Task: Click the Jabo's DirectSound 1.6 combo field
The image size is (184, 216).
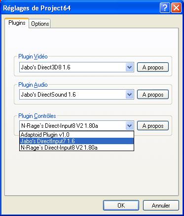Action: 76,95
